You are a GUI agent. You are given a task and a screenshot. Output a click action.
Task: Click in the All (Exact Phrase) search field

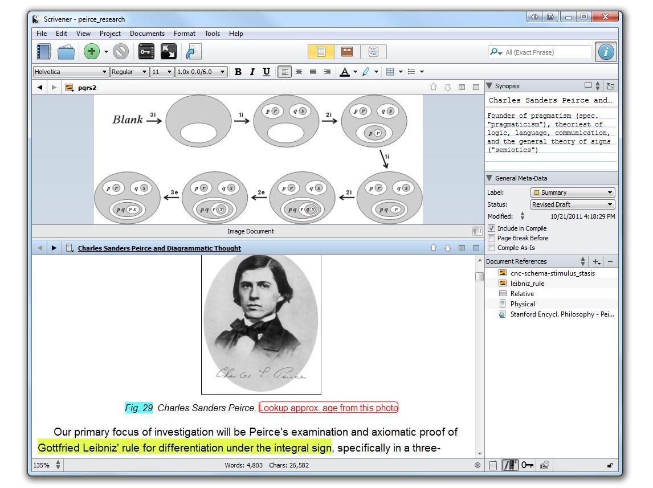[x=547, y=52]
